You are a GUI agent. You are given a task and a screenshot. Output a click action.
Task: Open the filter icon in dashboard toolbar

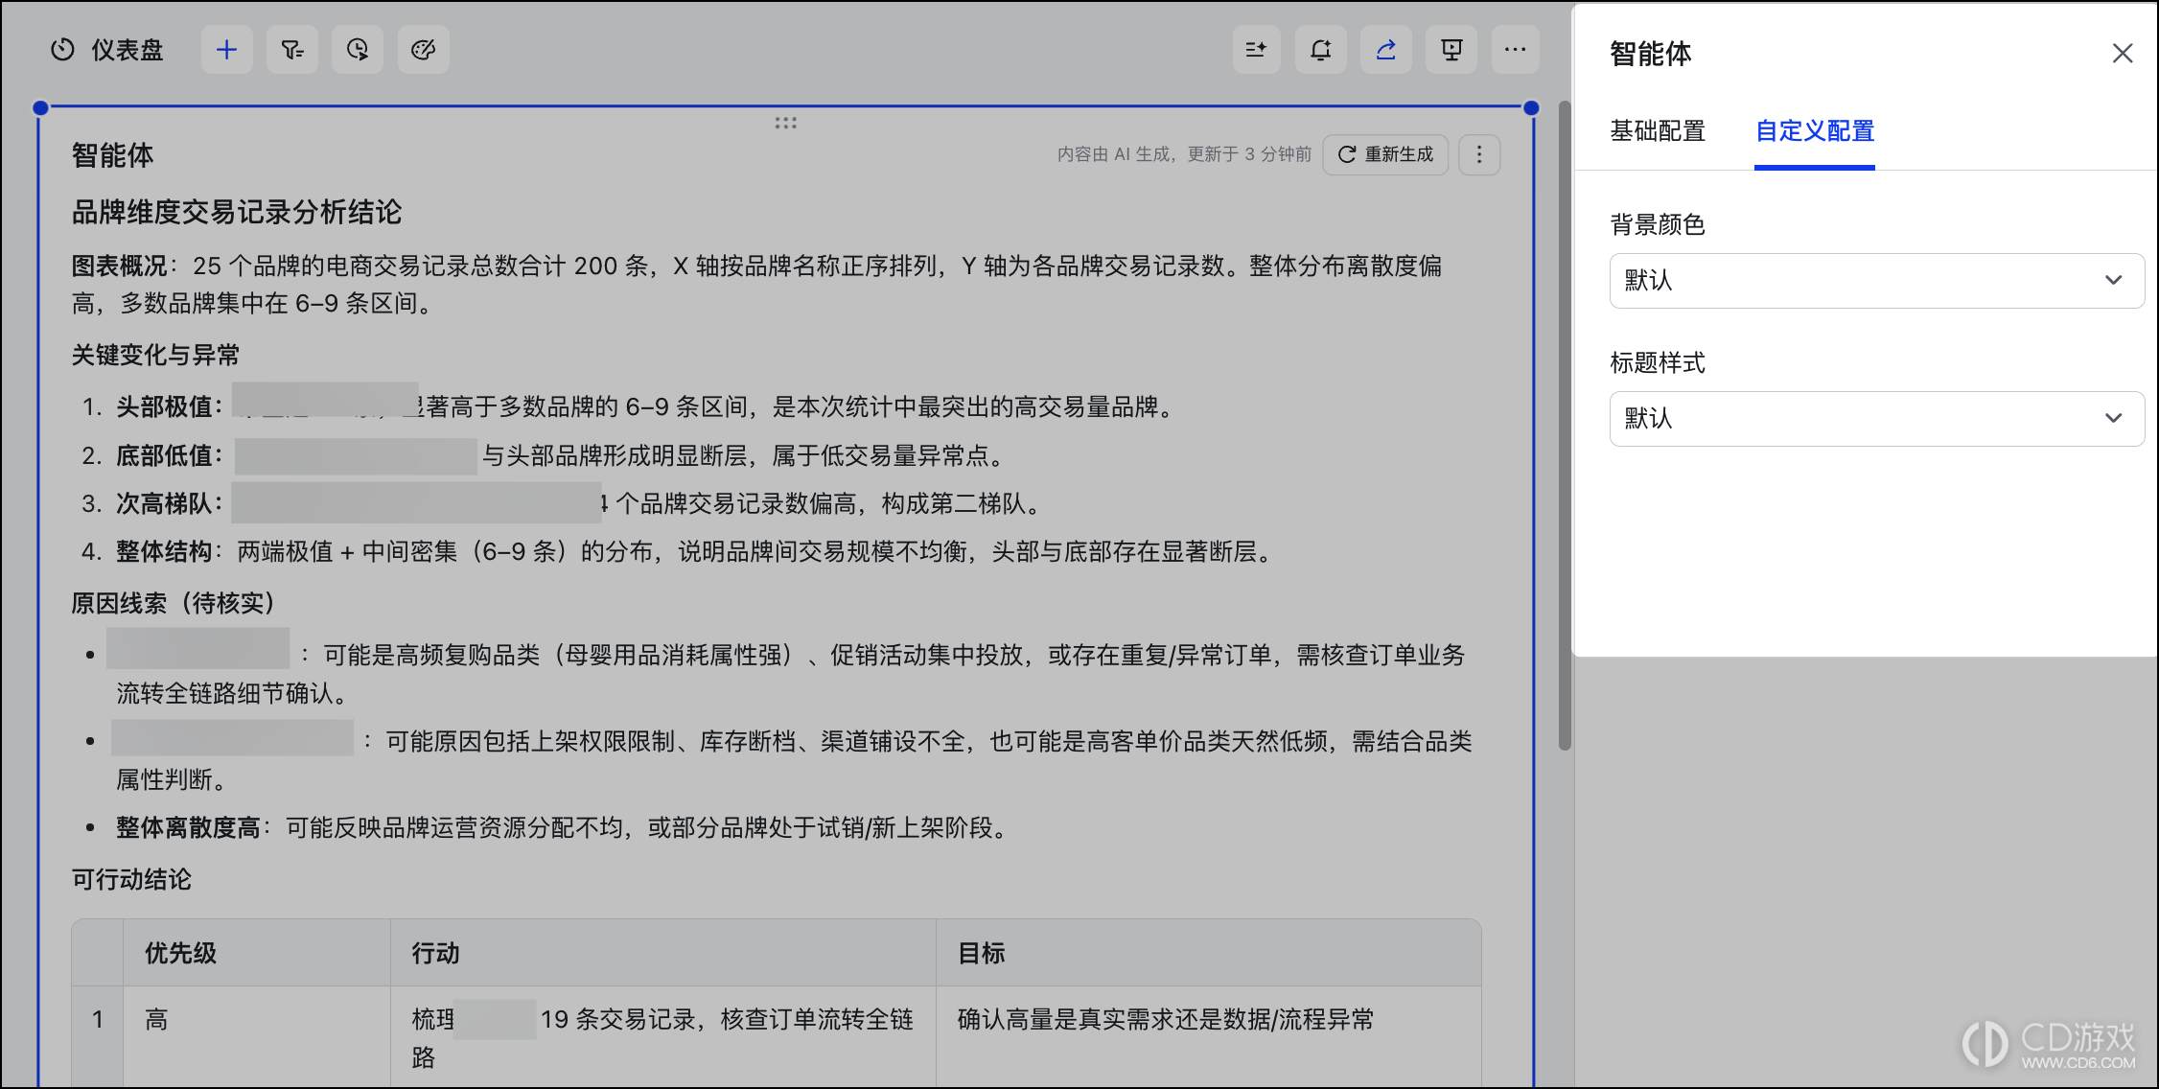(x=292, y=50)
